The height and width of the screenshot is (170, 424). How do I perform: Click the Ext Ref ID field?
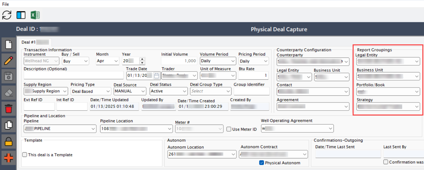(x=39, y=106)
